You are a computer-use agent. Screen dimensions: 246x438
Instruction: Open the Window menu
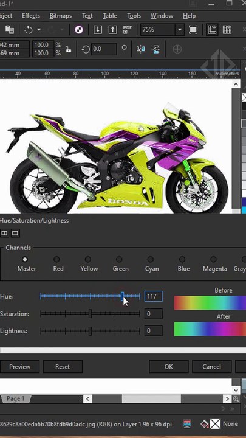(x=162, y=16)
